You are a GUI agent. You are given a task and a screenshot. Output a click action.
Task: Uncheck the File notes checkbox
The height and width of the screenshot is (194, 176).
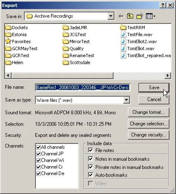(x=90, y=150)
